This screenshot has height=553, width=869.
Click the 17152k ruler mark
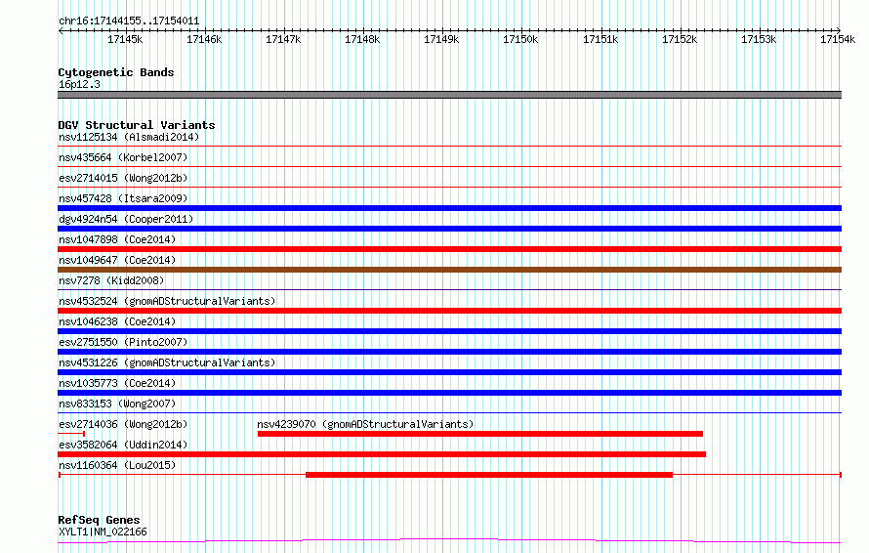(680, 39)
